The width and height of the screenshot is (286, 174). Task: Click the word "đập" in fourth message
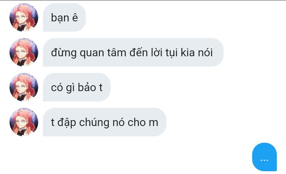coord(67,123)
